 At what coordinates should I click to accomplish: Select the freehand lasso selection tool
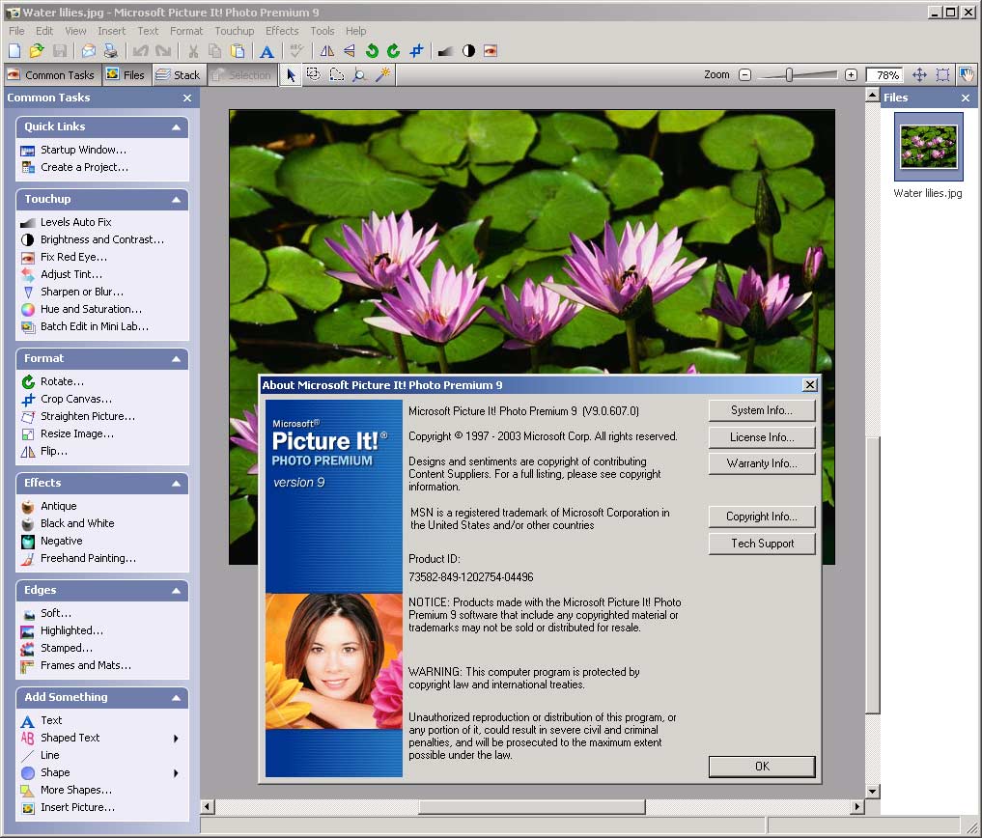pyautogui.click(x=337, y=74)
